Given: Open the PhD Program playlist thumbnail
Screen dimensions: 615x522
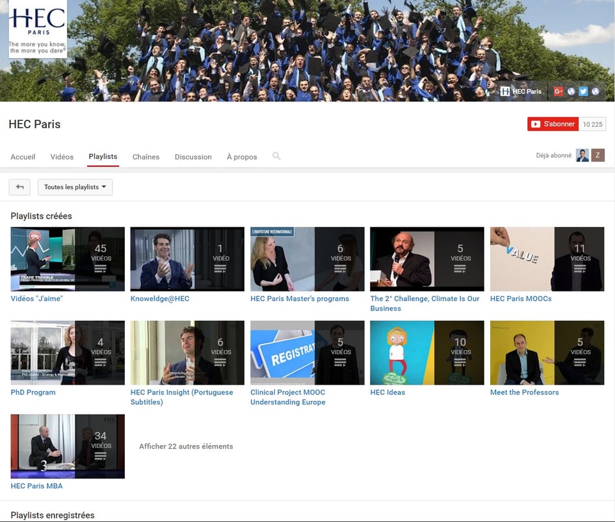Looking at the screenshot, I should tap(68, 353).
